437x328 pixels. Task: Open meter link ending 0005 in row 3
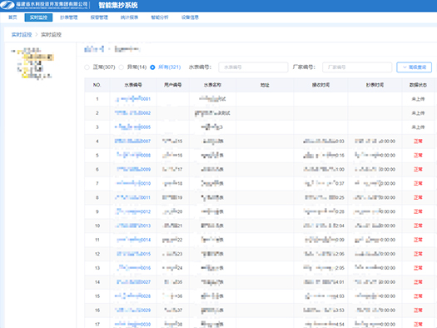click(133, 127)
